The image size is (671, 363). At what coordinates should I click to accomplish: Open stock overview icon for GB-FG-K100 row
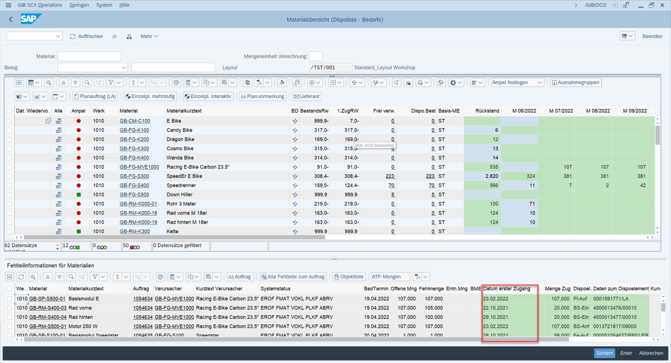(x=58, y=130)
